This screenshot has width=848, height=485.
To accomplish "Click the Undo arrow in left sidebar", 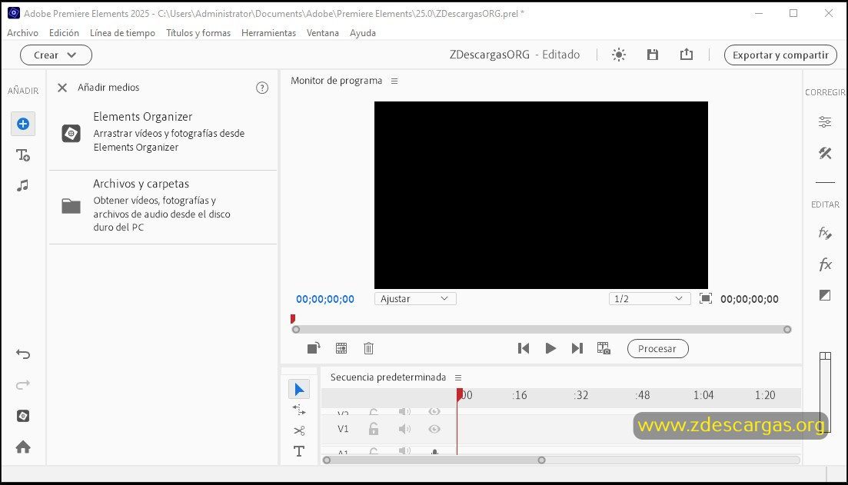I will [x=23, y=354].
